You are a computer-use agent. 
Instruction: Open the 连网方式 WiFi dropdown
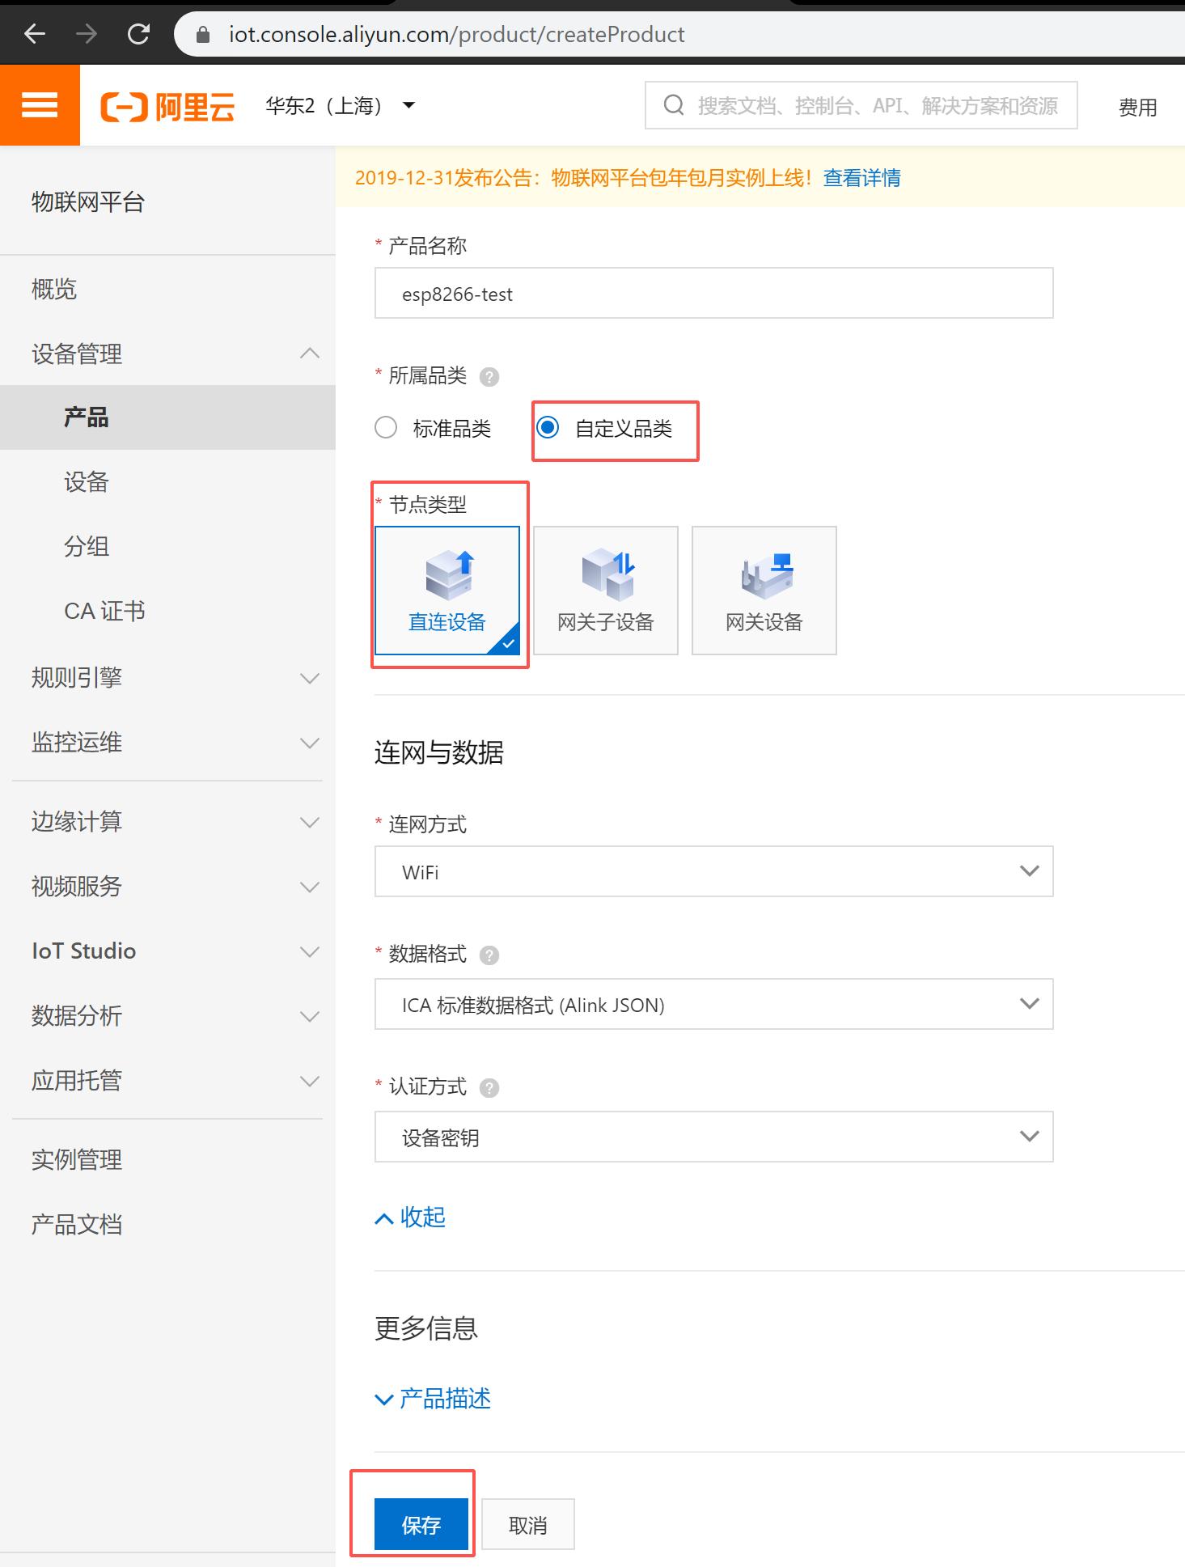tap(713, 871)
